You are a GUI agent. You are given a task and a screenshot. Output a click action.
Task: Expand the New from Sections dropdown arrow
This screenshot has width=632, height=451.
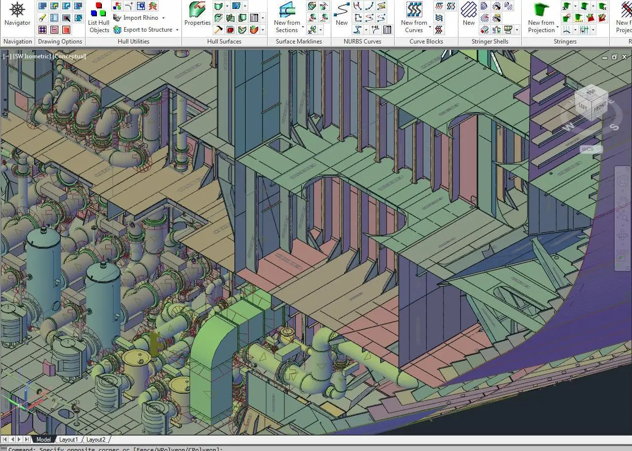(302, 27)
